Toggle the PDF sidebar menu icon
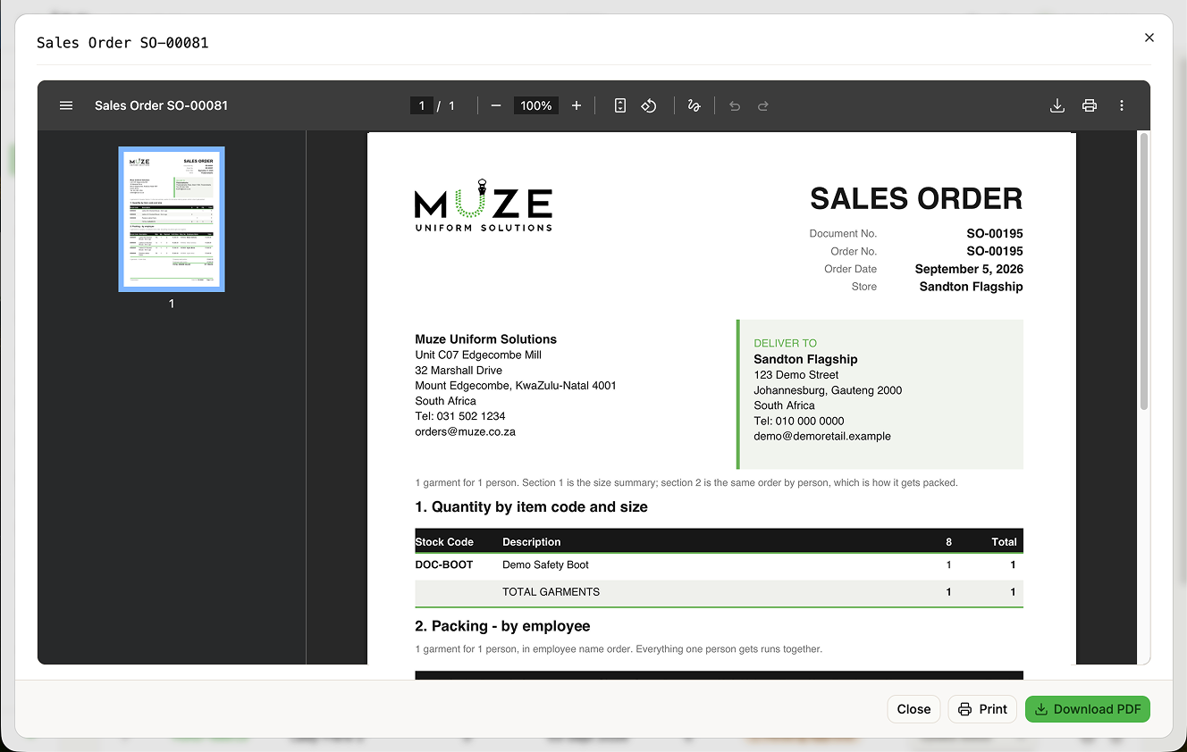 point(66,105)
